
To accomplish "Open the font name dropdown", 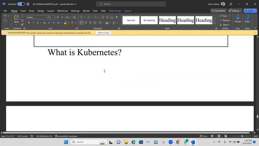I will pyautogui.click(x=47, y=17).
